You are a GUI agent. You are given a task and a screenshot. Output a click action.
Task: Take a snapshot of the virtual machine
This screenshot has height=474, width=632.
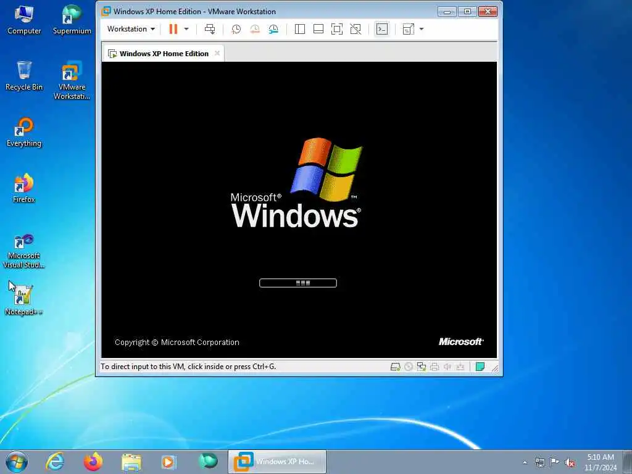pyautogui.click(x=236, y=29)
